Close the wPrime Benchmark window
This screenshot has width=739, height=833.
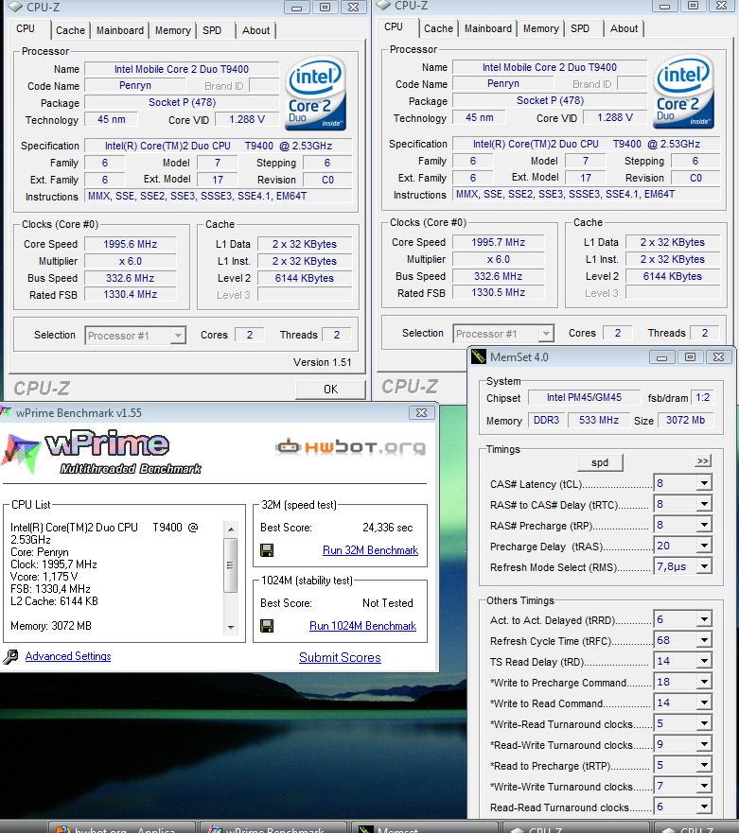[422, 413]
